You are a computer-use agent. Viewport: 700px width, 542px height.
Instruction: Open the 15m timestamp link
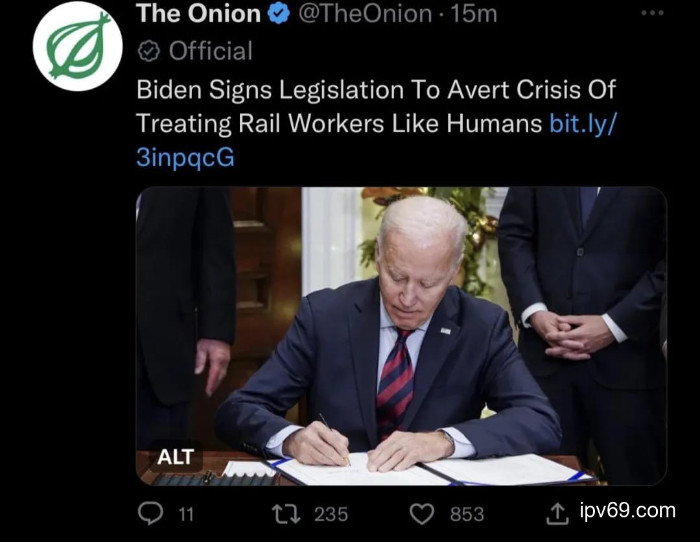pyautogui.click(x=474, y=14)
